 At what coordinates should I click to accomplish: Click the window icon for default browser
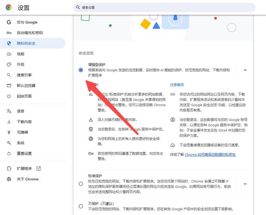[9, 86]
